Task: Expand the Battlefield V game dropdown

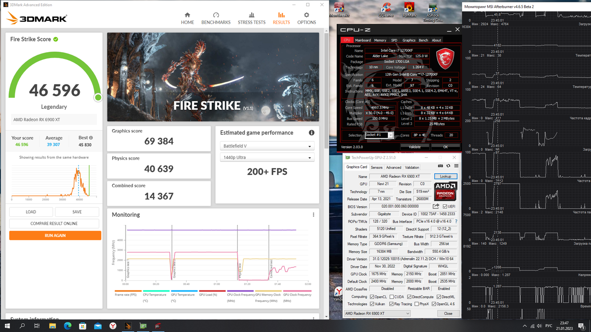Action: [267, 146]
